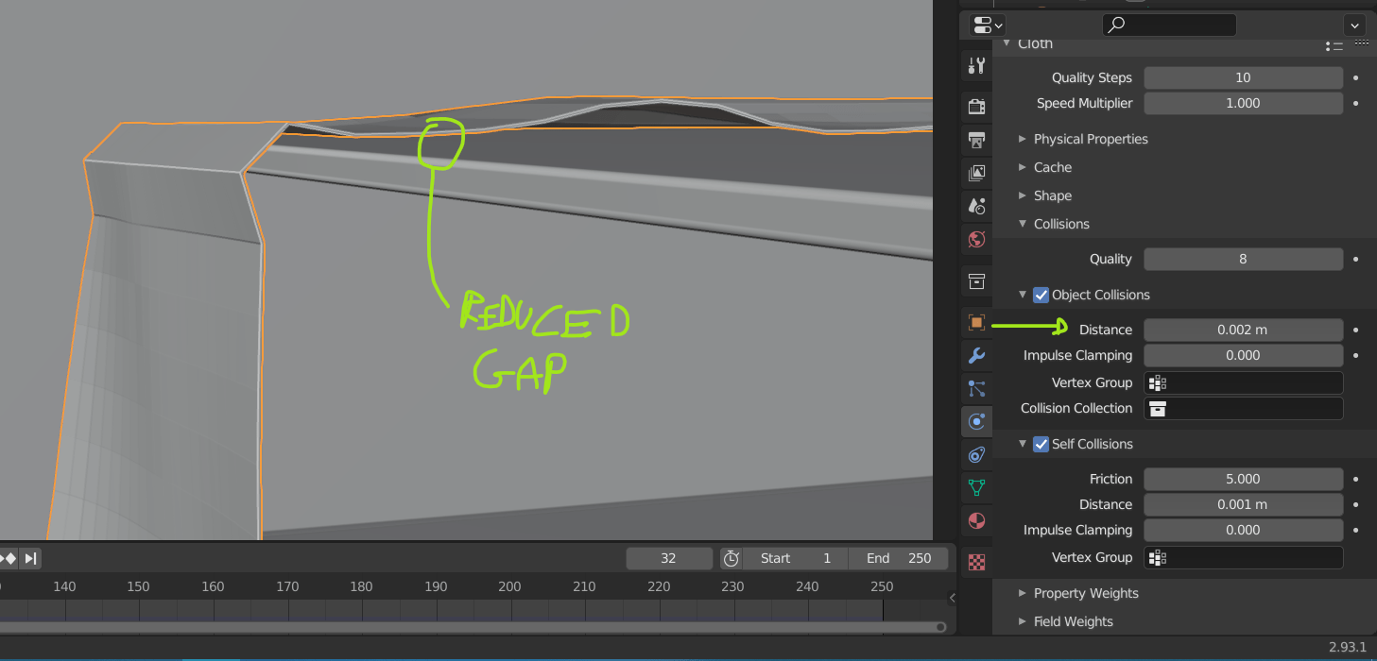Screen dimensions: 1377x661
Task: Open the Texture Properties checker icon
Action: tap(976, 562)
